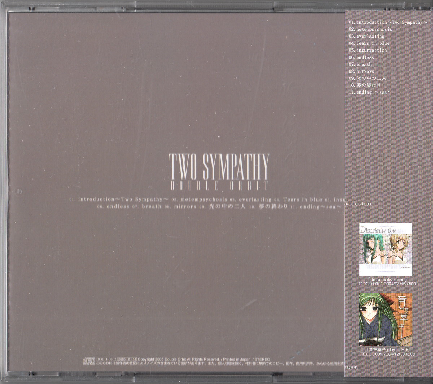The image size is (433, 384).
Task: Click the 「dissociative one」 caption
Action: tap(387, 279)
